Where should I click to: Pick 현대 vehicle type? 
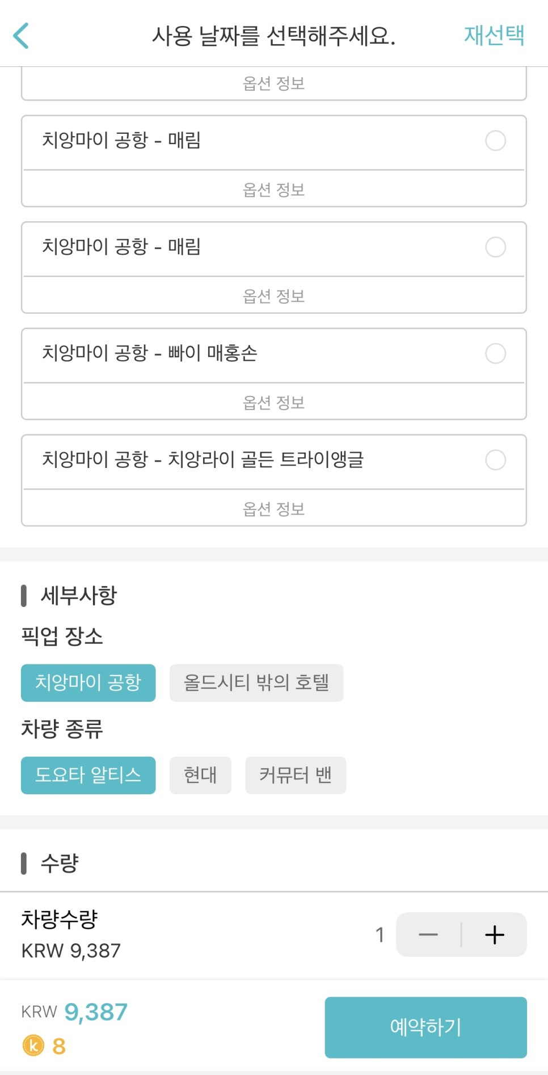pos(200,775)
